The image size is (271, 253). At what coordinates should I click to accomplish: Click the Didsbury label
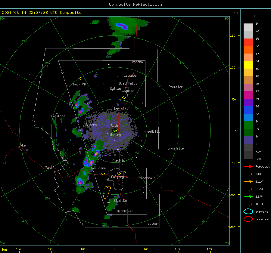click(x=114, y=135)
